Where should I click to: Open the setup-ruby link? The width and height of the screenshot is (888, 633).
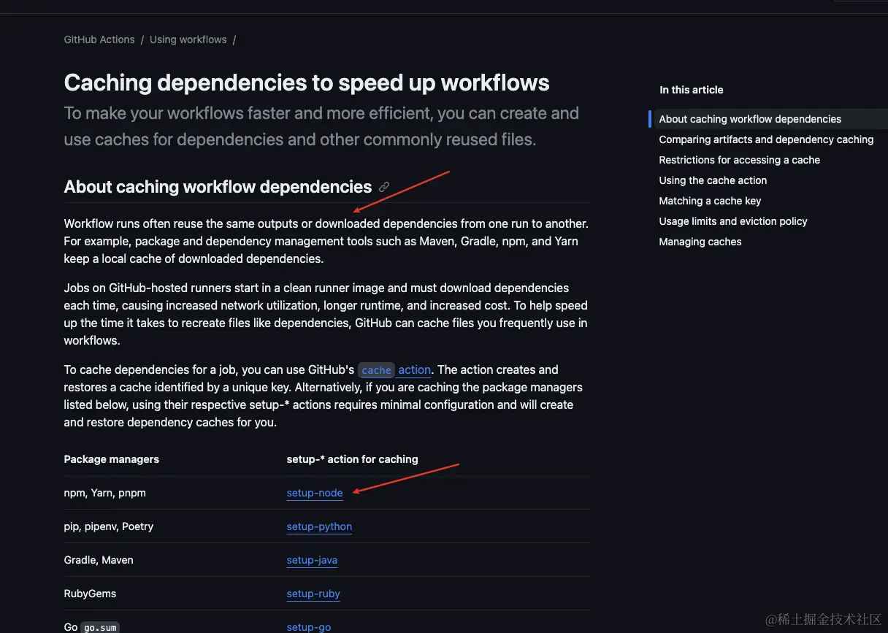[x=313, y=594]
